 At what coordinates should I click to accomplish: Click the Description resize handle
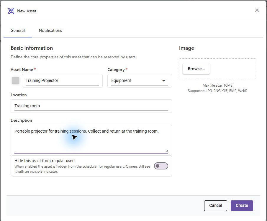point(166,151)
